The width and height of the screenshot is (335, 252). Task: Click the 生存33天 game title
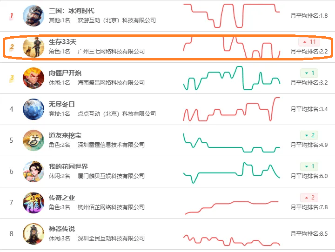pyautogui.click(x=63, y=42)
